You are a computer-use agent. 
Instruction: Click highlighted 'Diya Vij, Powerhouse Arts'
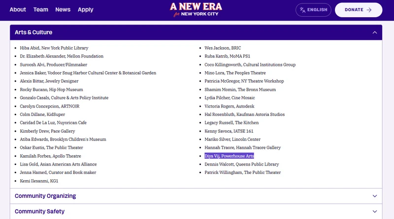click(229, 156)
